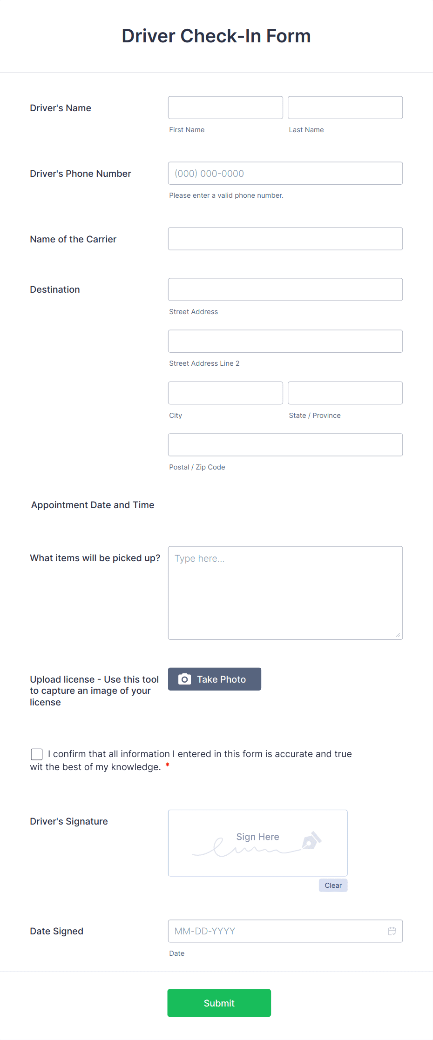433x1040 pixels.
Task: Open the calendar icon in Date Signed field
Action: (392, 931)
